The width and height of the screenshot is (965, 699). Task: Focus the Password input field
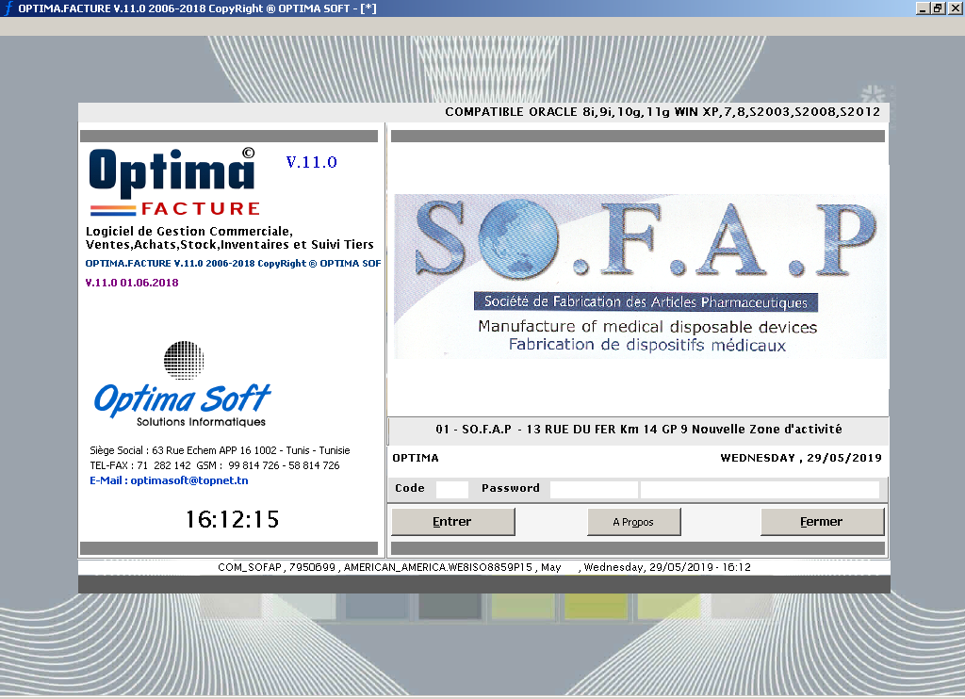(594, 489)
